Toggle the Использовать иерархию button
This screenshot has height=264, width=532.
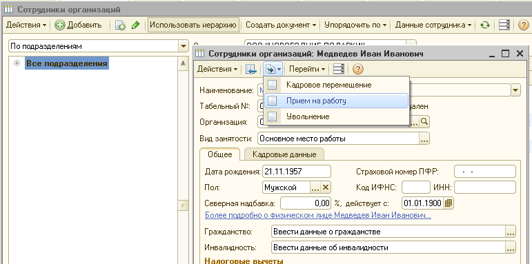[x=193, y=25]
